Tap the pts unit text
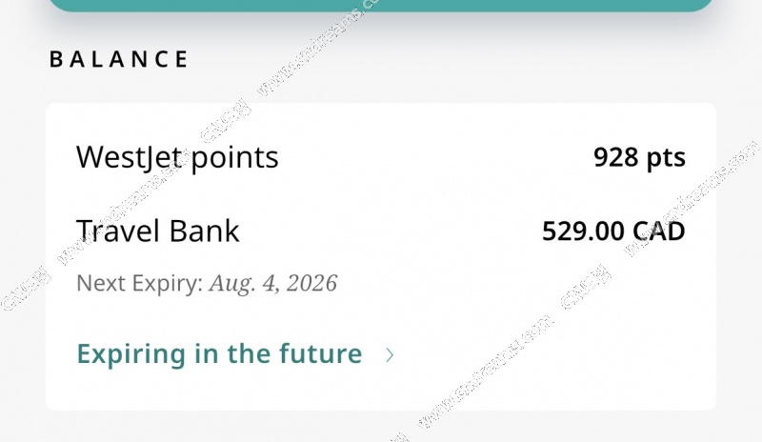The image size is (762, 442). [667, 157]
